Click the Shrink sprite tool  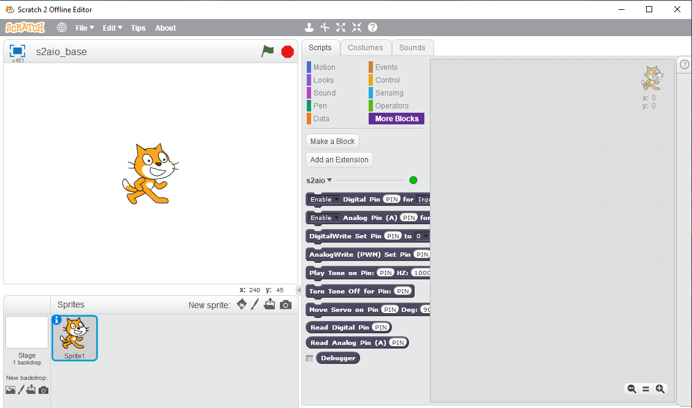356,27
